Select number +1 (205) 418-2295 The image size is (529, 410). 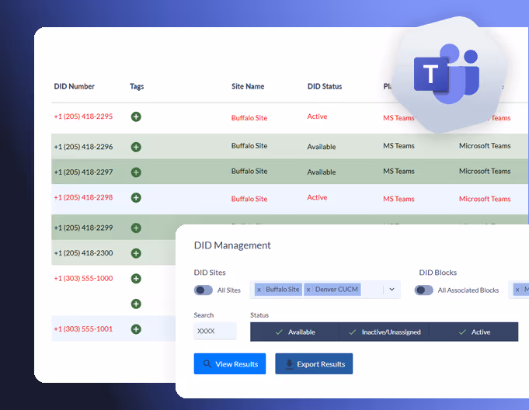coord(83,116)
